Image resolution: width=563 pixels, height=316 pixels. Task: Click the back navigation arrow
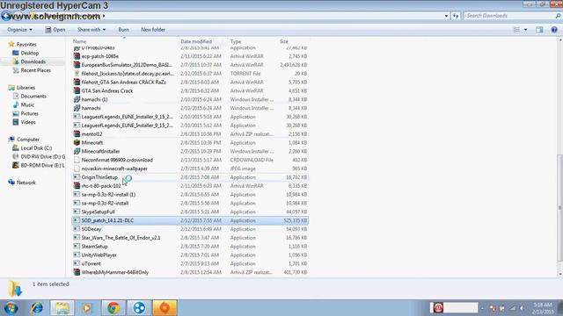(x=6, y=16)
